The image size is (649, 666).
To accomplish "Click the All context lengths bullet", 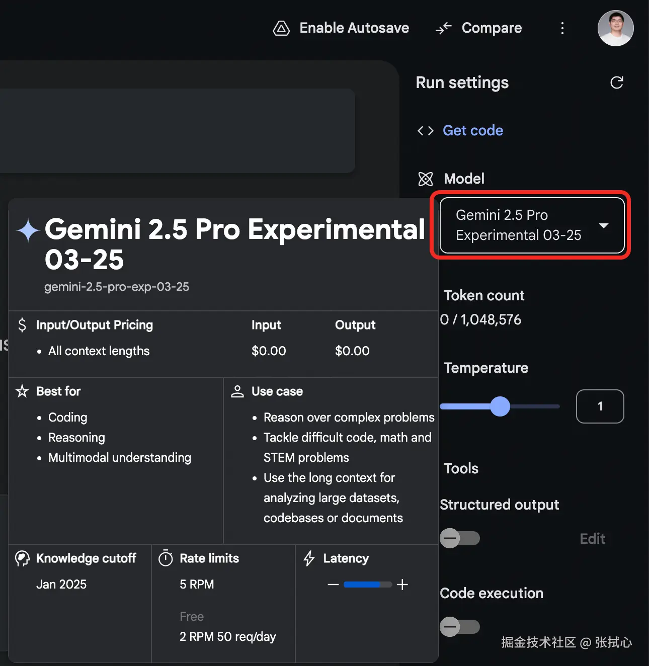I will [99, 351].
